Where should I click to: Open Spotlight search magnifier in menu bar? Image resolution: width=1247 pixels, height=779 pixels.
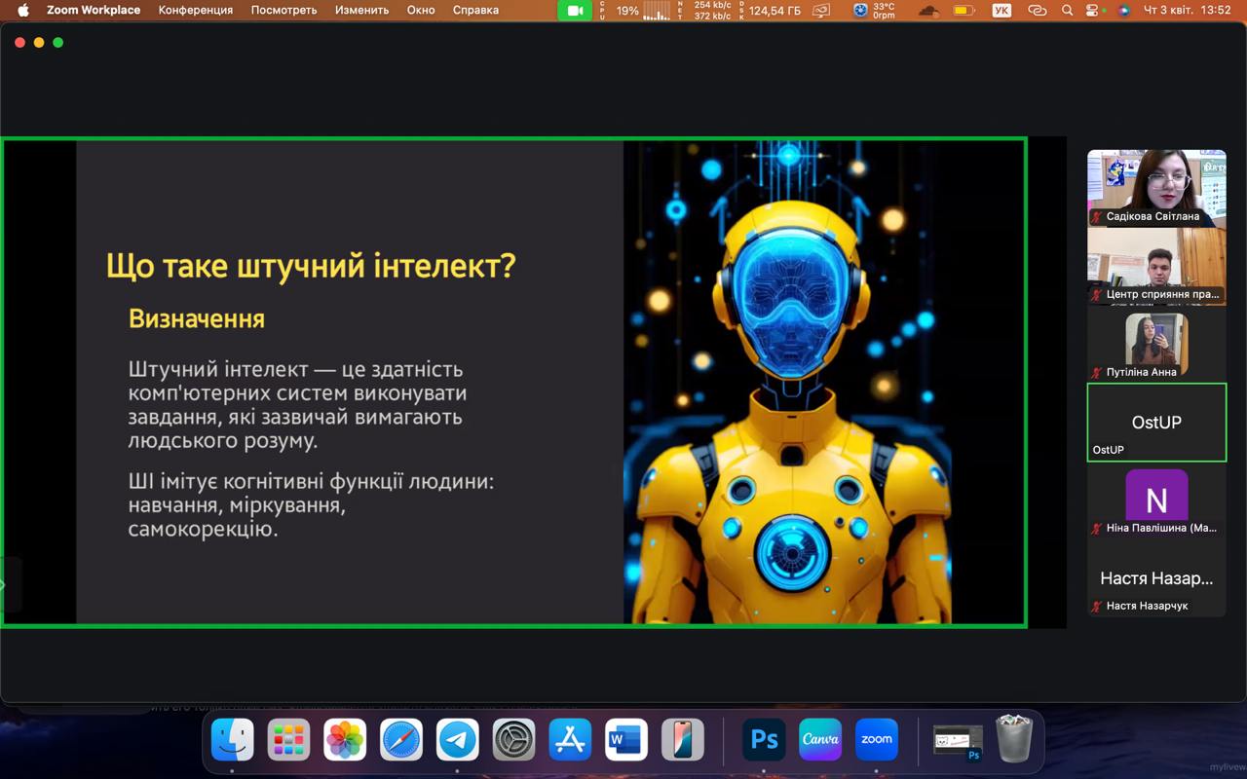1067,11
